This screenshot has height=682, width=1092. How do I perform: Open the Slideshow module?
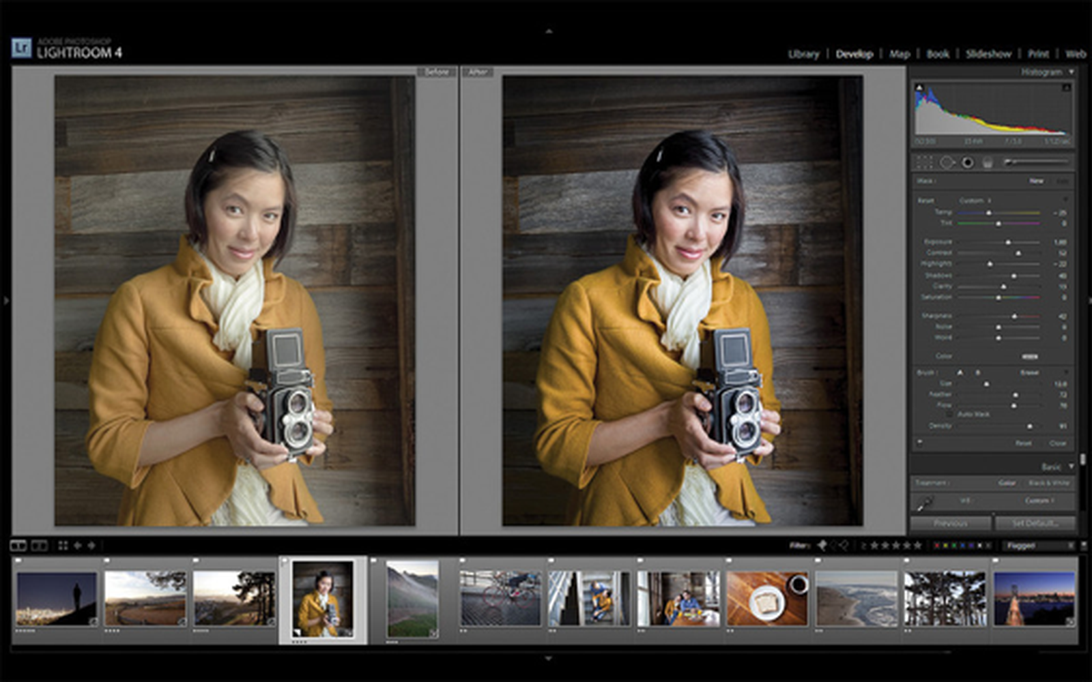(x=990, y=52)
